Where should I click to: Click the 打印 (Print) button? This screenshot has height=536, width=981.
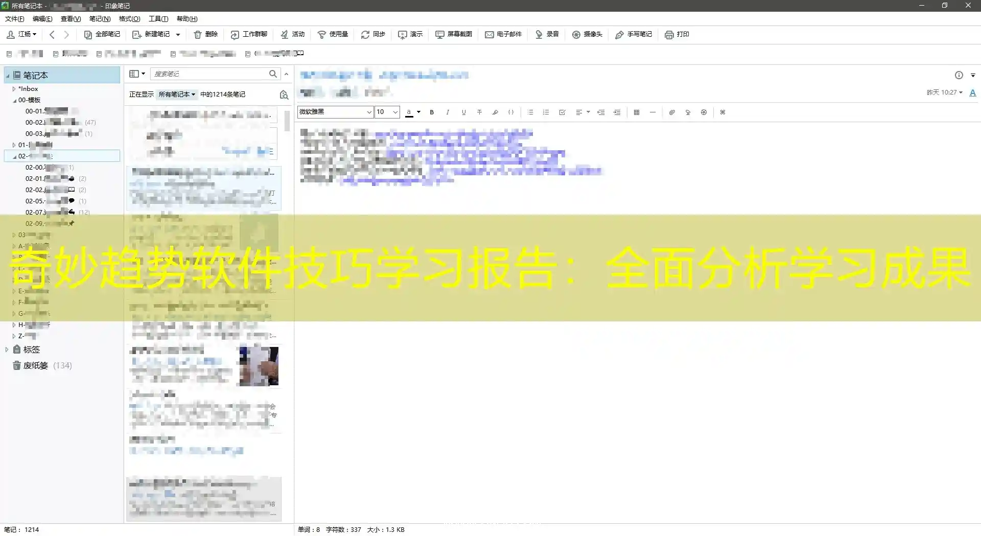(x=677, y=34)
